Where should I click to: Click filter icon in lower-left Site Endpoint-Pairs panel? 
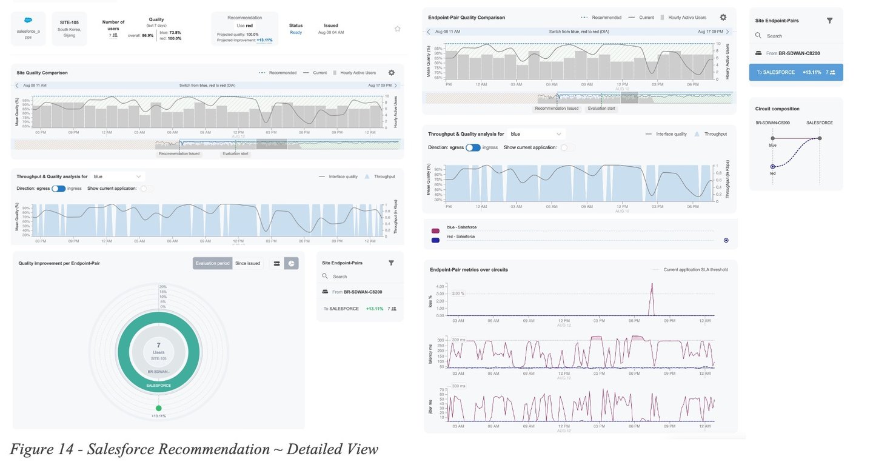point(391,263)
